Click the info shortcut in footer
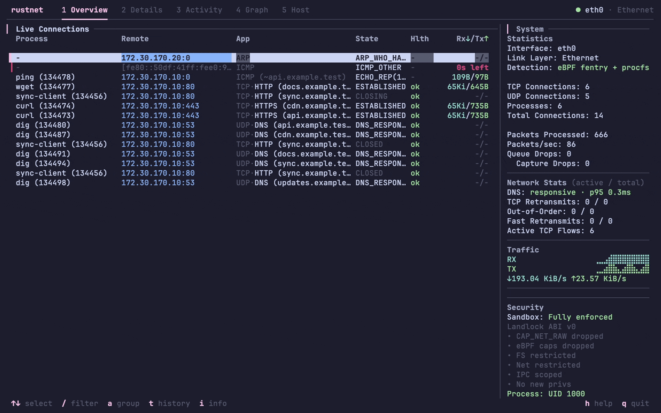This screenshot has height=413, width=661. pos(213,404)
